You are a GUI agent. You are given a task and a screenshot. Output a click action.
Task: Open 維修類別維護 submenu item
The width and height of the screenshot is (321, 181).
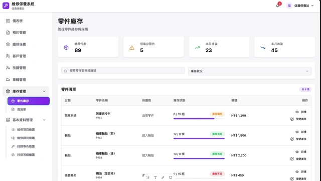coord(29,138)
